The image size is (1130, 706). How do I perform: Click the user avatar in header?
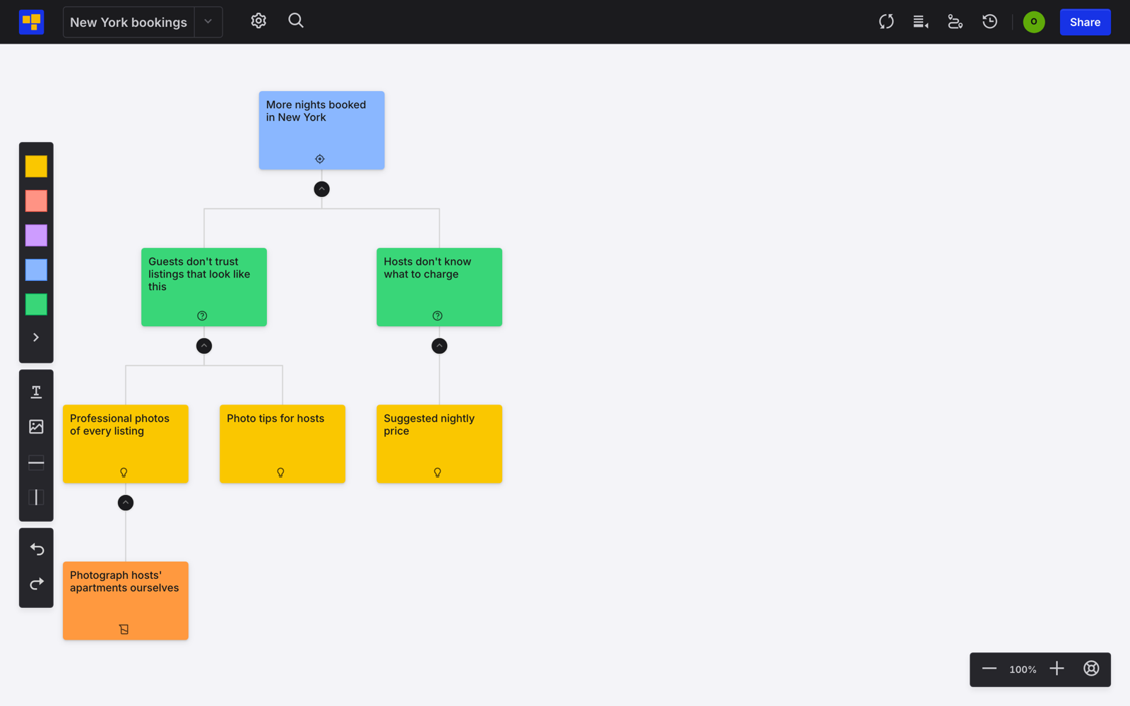1034,22
